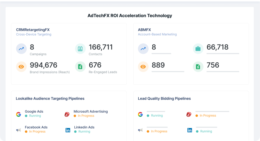Click the LinkedIn logo beside Linkedin Ads
This screenshot has height=141, width=260.
tap(68, 130)
